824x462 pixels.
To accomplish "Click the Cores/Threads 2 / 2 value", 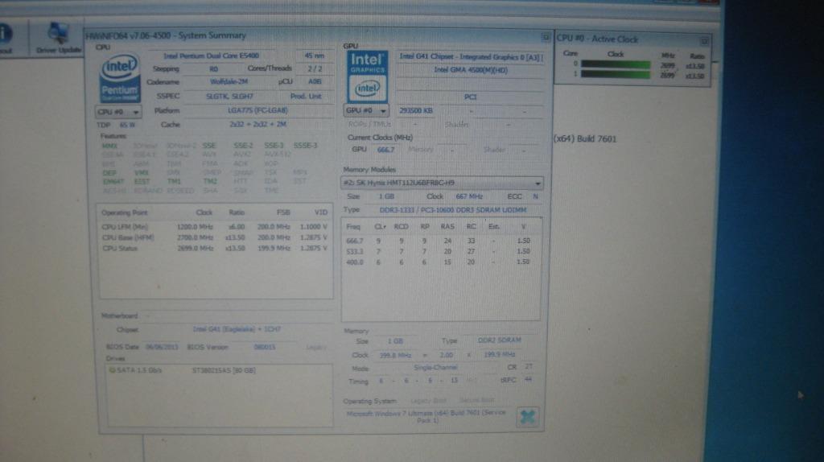I will (315, 69).
